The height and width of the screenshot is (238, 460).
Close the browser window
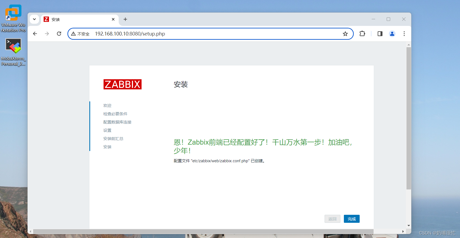404,19
